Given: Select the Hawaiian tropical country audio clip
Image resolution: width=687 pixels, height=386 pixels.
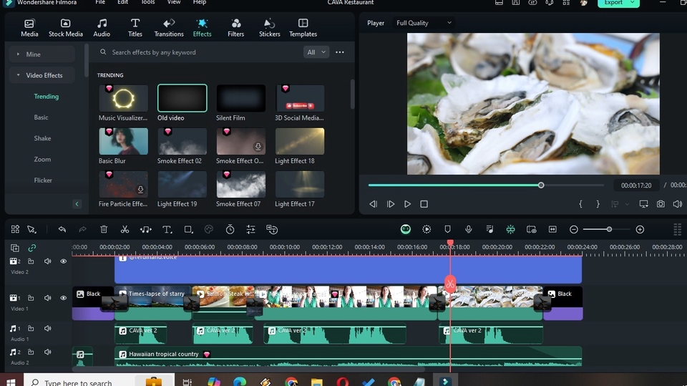Looking at the screenshot, I should pos(348,356).
